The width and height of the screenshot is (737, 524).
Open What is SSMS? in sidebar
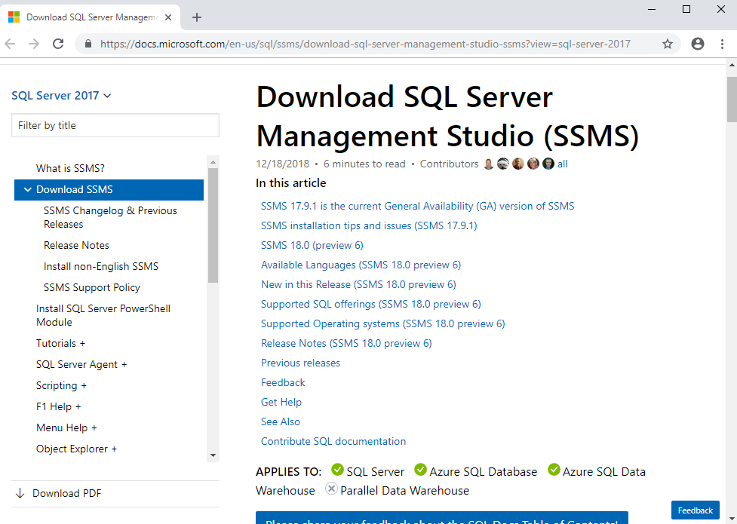click(70, 168)
